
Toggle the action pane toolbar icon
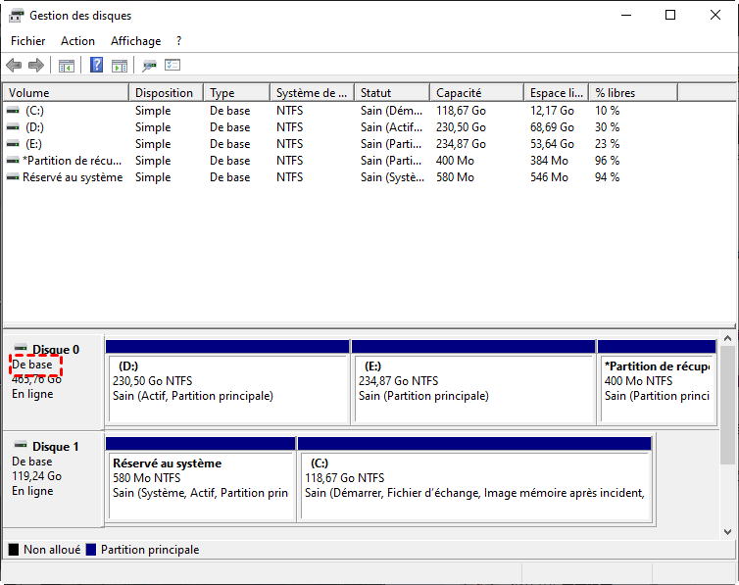(120, 66)
